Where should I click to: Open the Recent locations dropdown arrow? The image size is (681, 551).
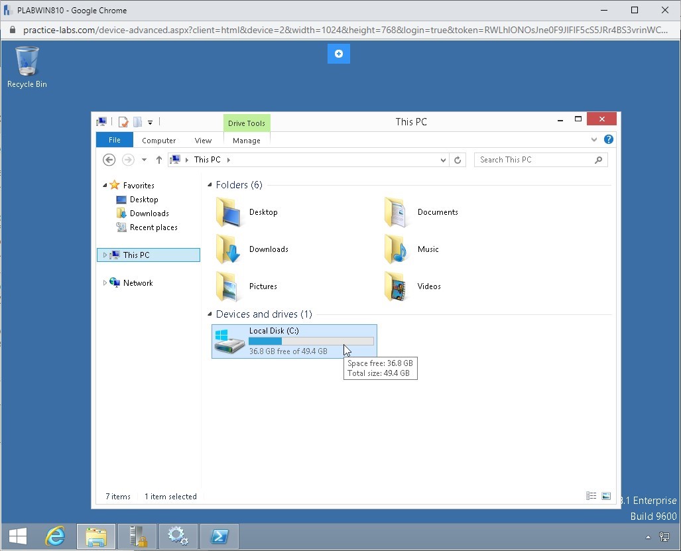[x=144, y=160]
